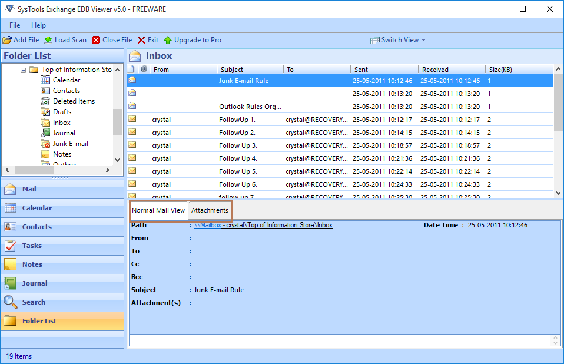564x364 pixels.
Task: Click the Search label in navigation pane
Action: point(34,302)
